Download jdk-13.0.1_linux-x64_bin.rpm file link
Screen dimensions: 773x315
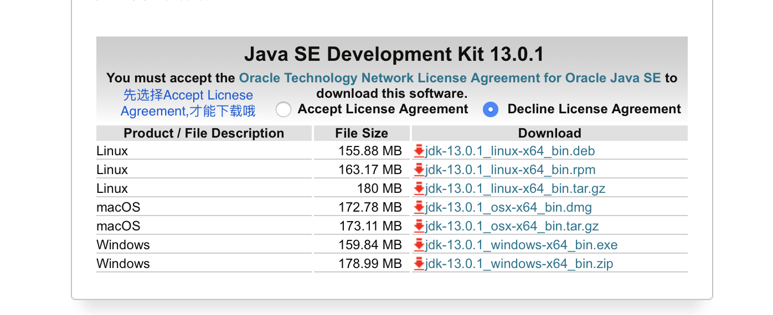pyautogui.click(x=510, y=170)
